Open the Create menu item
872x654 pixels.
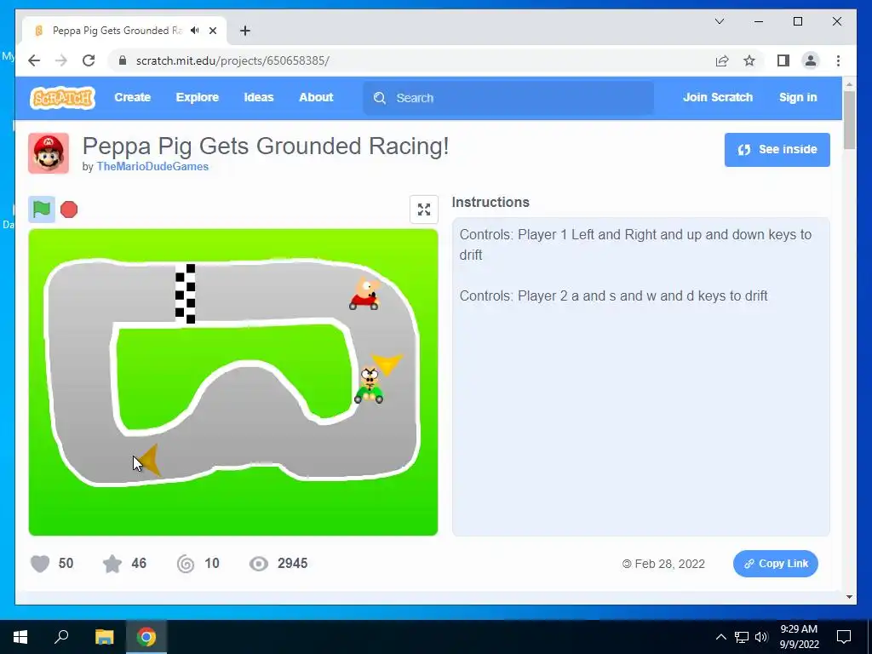pos(132,97)
